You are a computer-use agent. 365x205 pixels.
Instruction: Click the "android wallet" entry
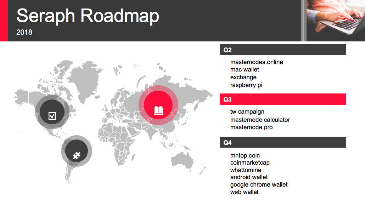pos(249,177)
